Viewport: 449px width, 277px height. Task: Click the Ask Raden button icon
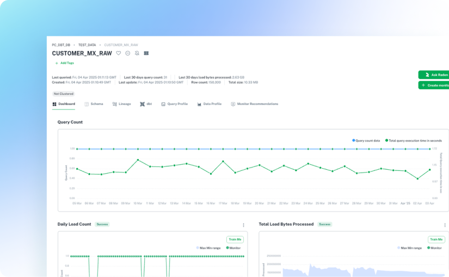point(427,75)
